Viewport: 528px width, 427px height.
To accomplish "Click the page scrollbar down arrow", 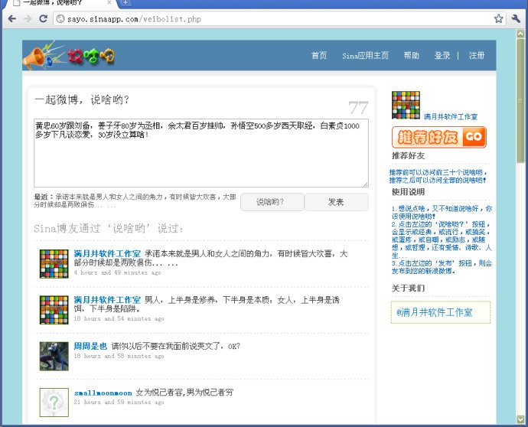I will click(520, 419).
